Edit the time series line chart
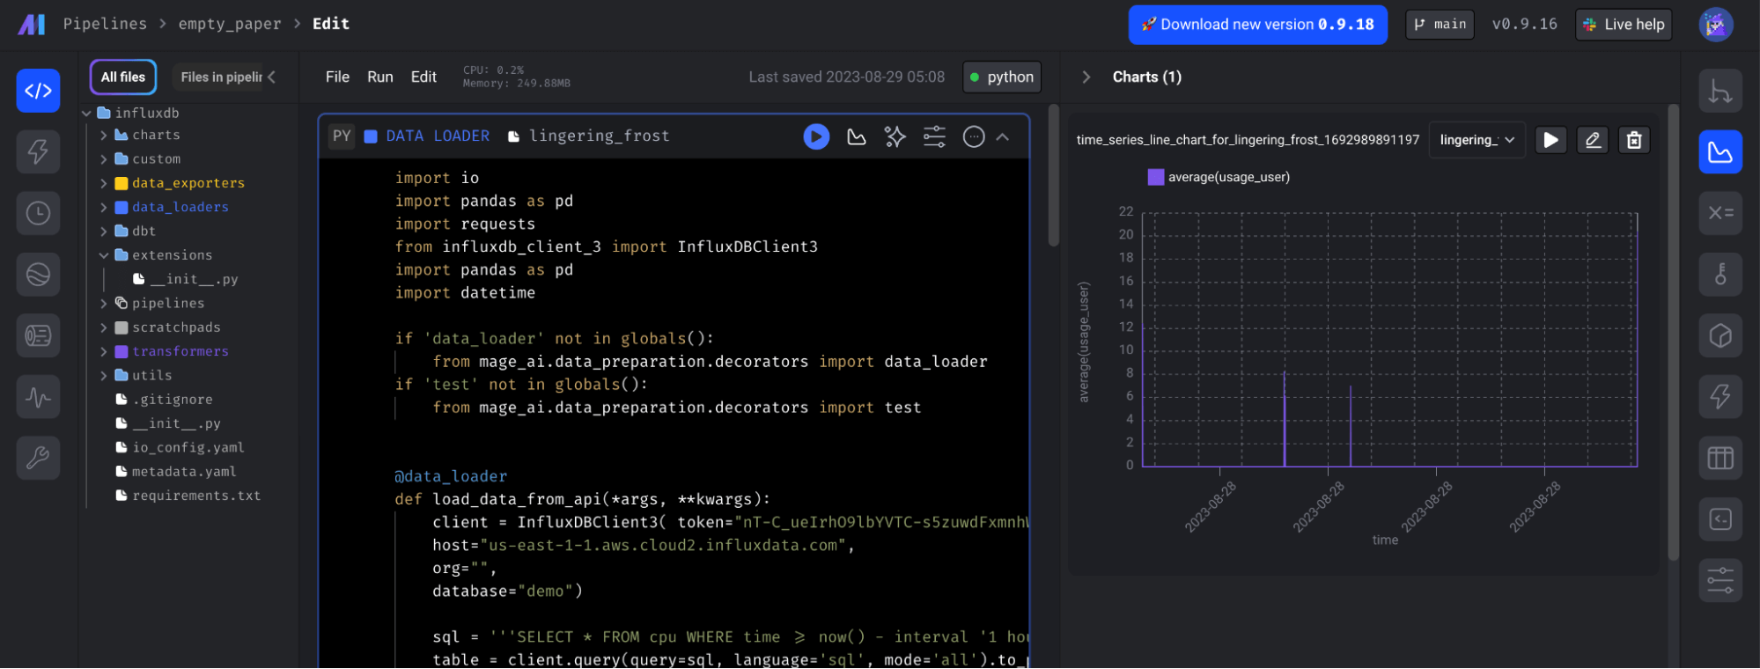The width and height of the screenshot is (1760, 669). pyautogui.click(x=1593, y=140)
